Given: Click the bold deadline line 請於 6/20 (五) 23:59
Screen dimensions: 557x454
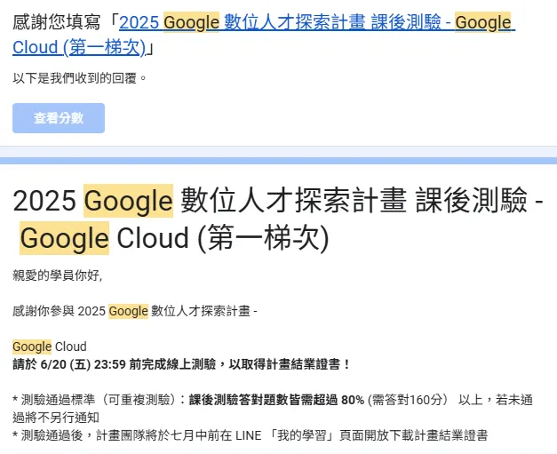Looking at the screenshot, I should click(x=181, y=364).
